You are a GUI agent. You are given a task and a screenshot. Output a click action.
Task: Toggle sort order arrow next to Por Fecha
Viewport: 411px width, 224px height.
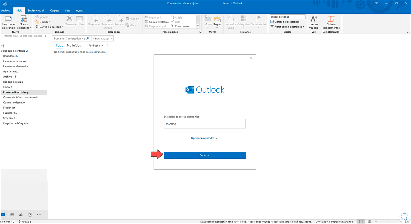pos(107,46)
